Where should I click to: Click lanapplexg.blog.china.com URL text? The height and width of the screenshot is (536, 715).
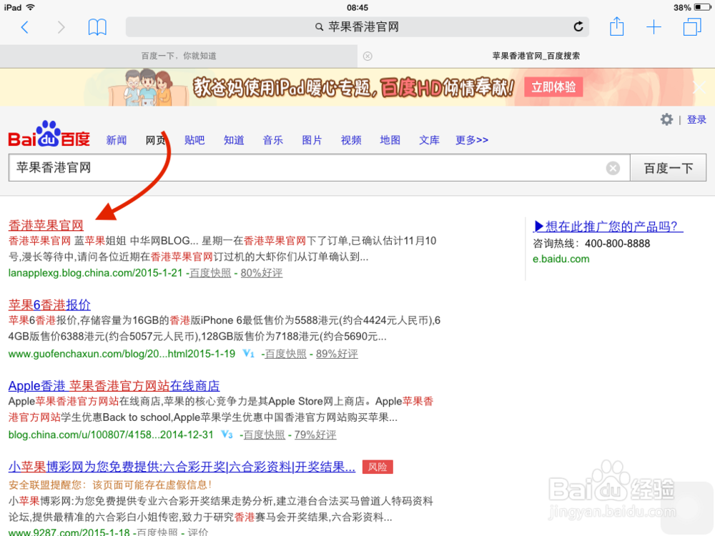[95, 273]
